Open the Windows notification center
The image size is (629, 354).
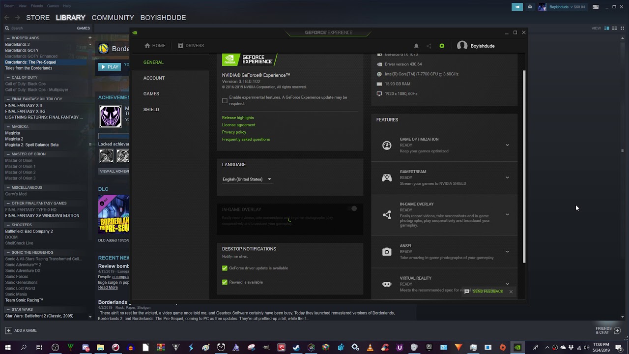619,348
